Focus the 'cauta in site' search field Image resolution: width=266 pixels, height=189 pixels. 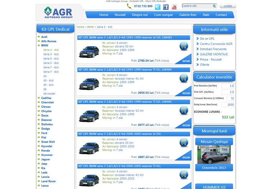197,6
